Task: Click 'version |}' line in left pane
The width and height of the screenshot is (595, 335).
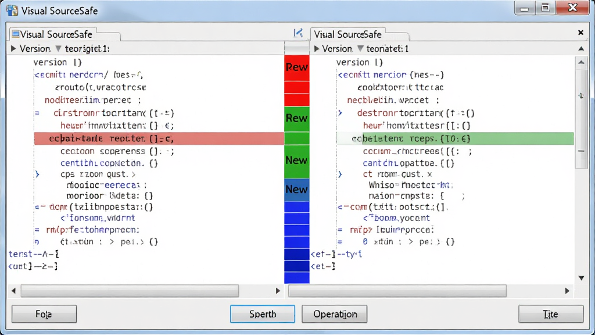Action: tap(58, 62)
